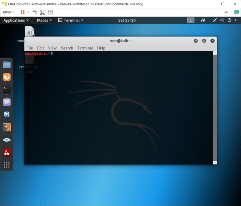
Task: Click the terminal scrollbar down arrow
Action: 215,162
